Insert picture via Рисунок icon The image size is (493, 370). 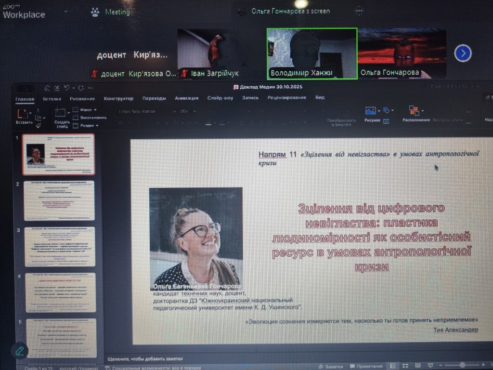(x=370, y=111)
